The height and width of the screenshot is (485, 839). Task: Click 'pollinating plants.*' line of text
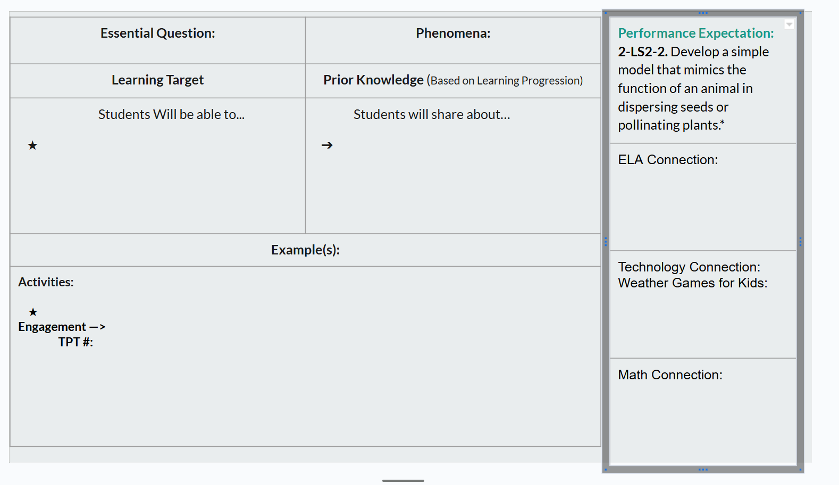click(671, 125)
